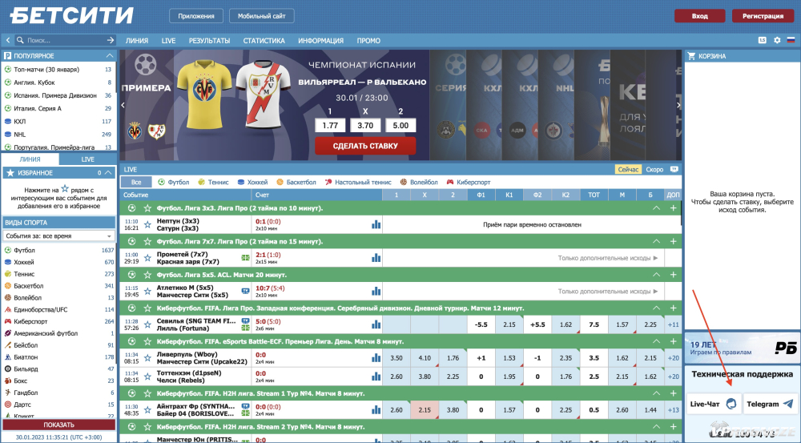Screen dimensions: 801x443
Task: Favorite the Севилья (SNG TEAM) match star
Action: [x=147, y=324]
